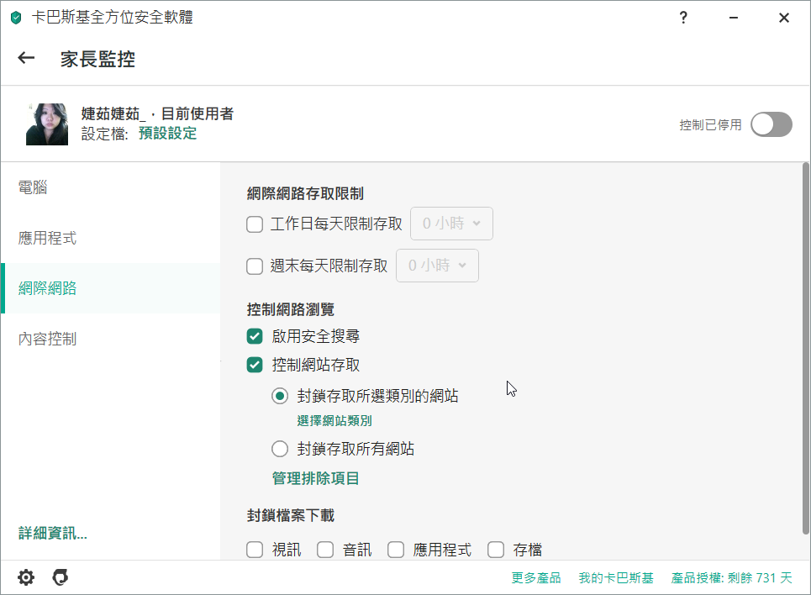
Task: Open 內容控制 sidebar tab
Action: pyautogui.click(x=47, y=340)
